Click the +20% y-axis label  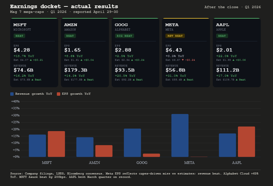16,129
